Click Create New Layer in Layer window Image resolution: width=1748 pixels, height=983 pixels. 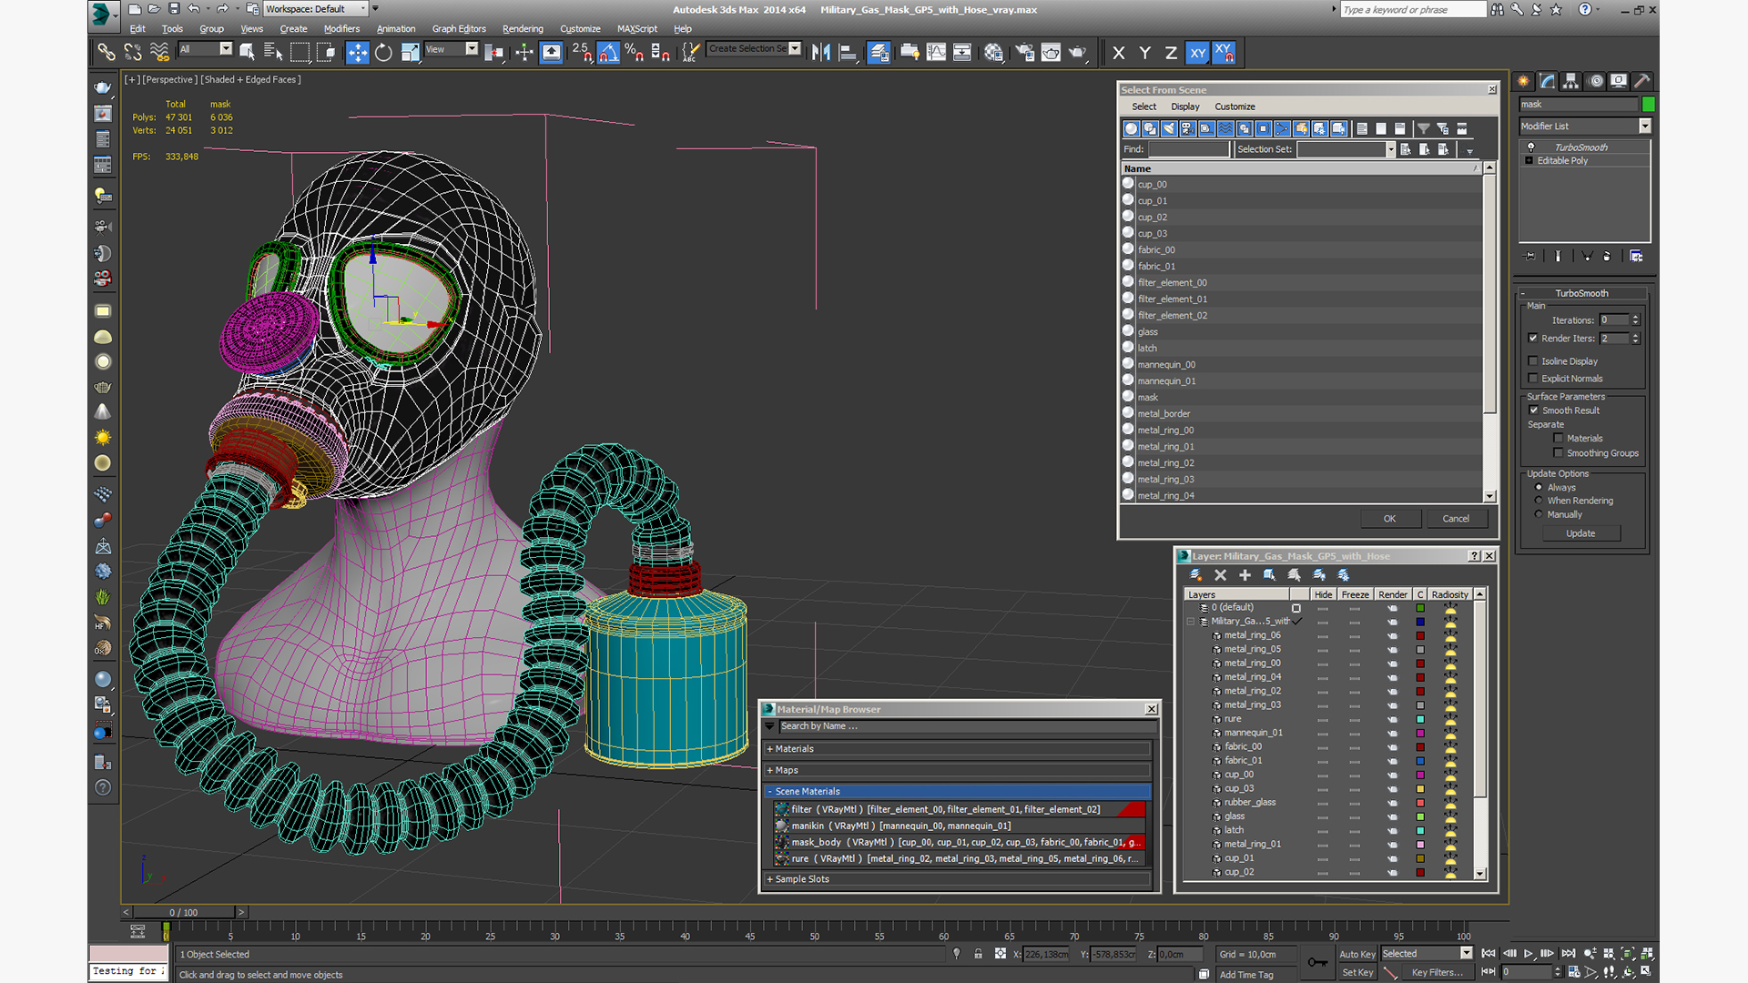[1196, 575]
